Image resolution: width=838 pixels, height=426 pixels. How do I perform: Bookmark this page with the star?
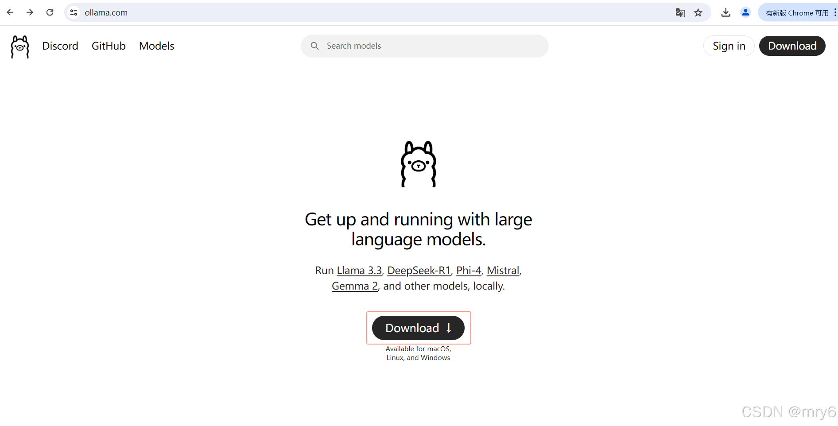[698, 12]
